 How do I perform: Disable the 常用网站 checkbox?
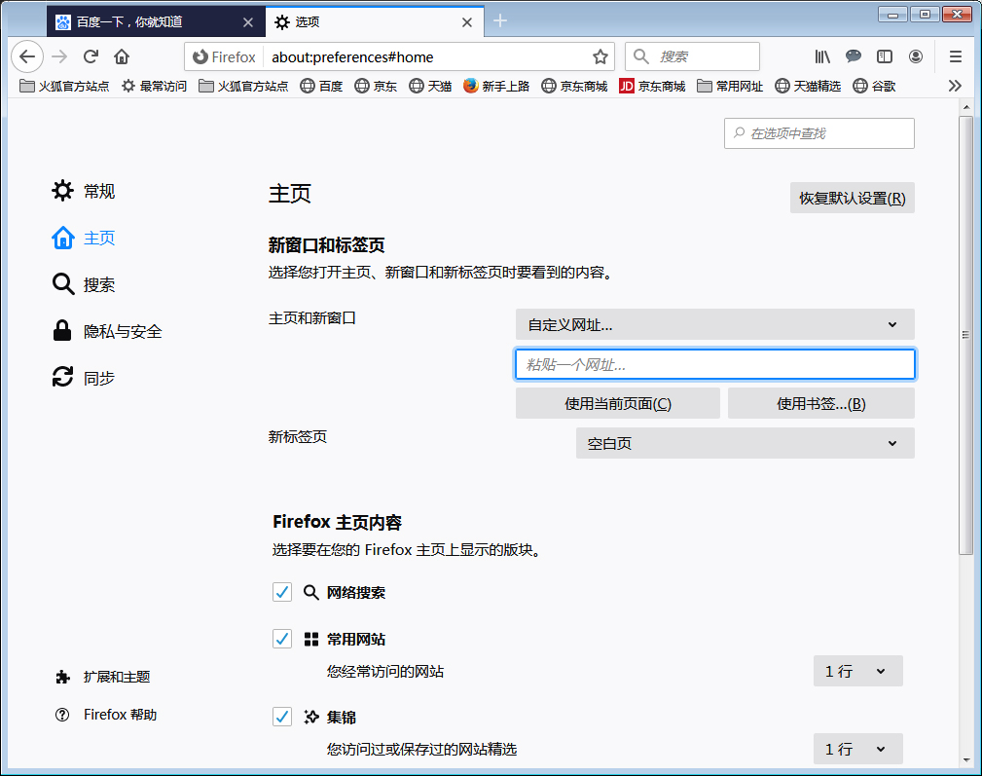click(x=282, y=638)
